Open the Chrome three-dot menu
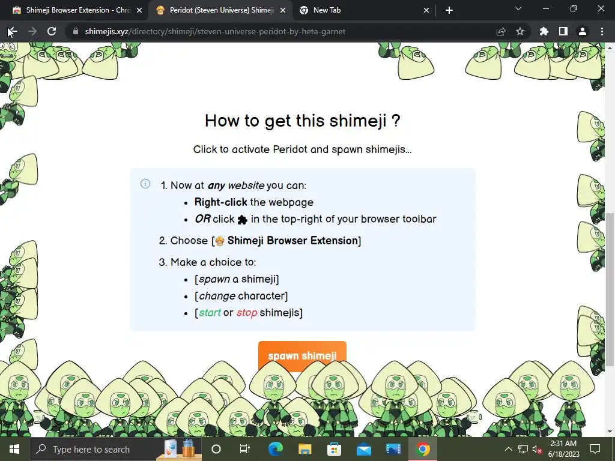 click(602, 31)
